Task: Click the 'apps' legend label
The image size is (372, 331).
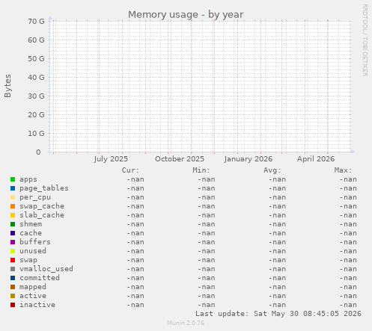Action: coord(28,179)
